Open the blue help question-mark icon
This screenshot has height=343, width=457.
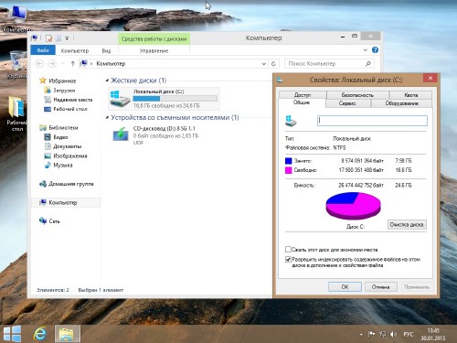(375, 50)
